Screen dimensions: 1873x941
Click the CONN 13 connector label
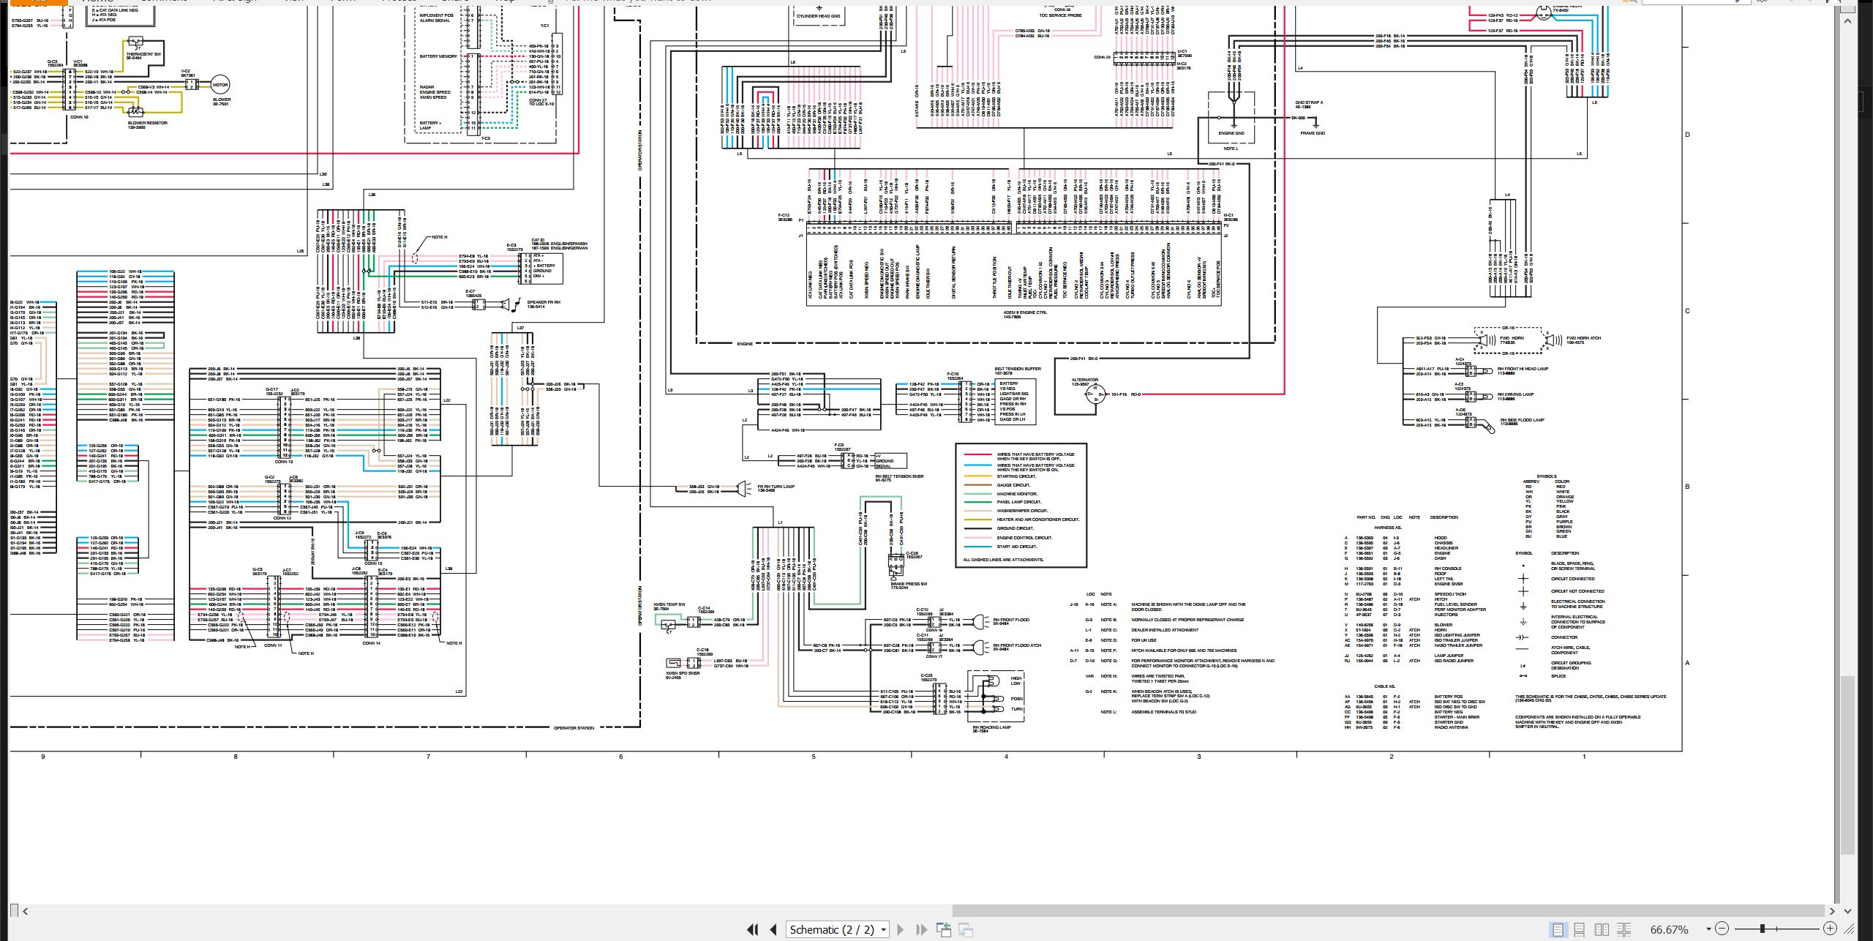[284, 462]
